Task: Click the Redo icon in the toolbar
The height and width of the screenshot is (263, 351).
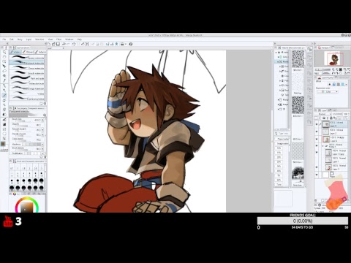Action: click(x=68, y=44)
